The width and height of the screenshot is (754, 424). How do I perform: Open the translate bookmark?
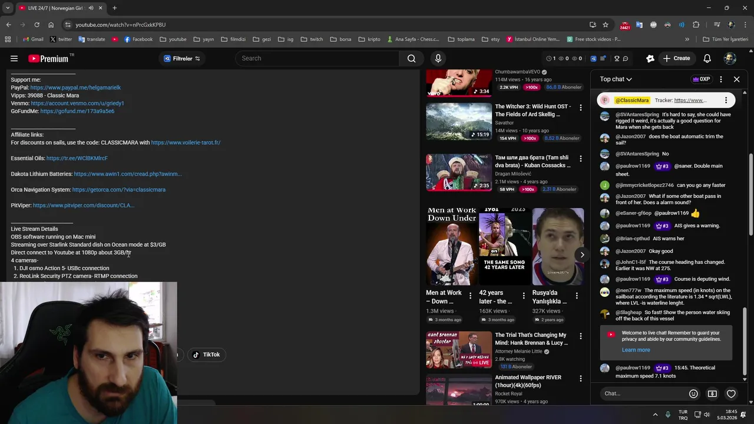[x=91, y=39]
